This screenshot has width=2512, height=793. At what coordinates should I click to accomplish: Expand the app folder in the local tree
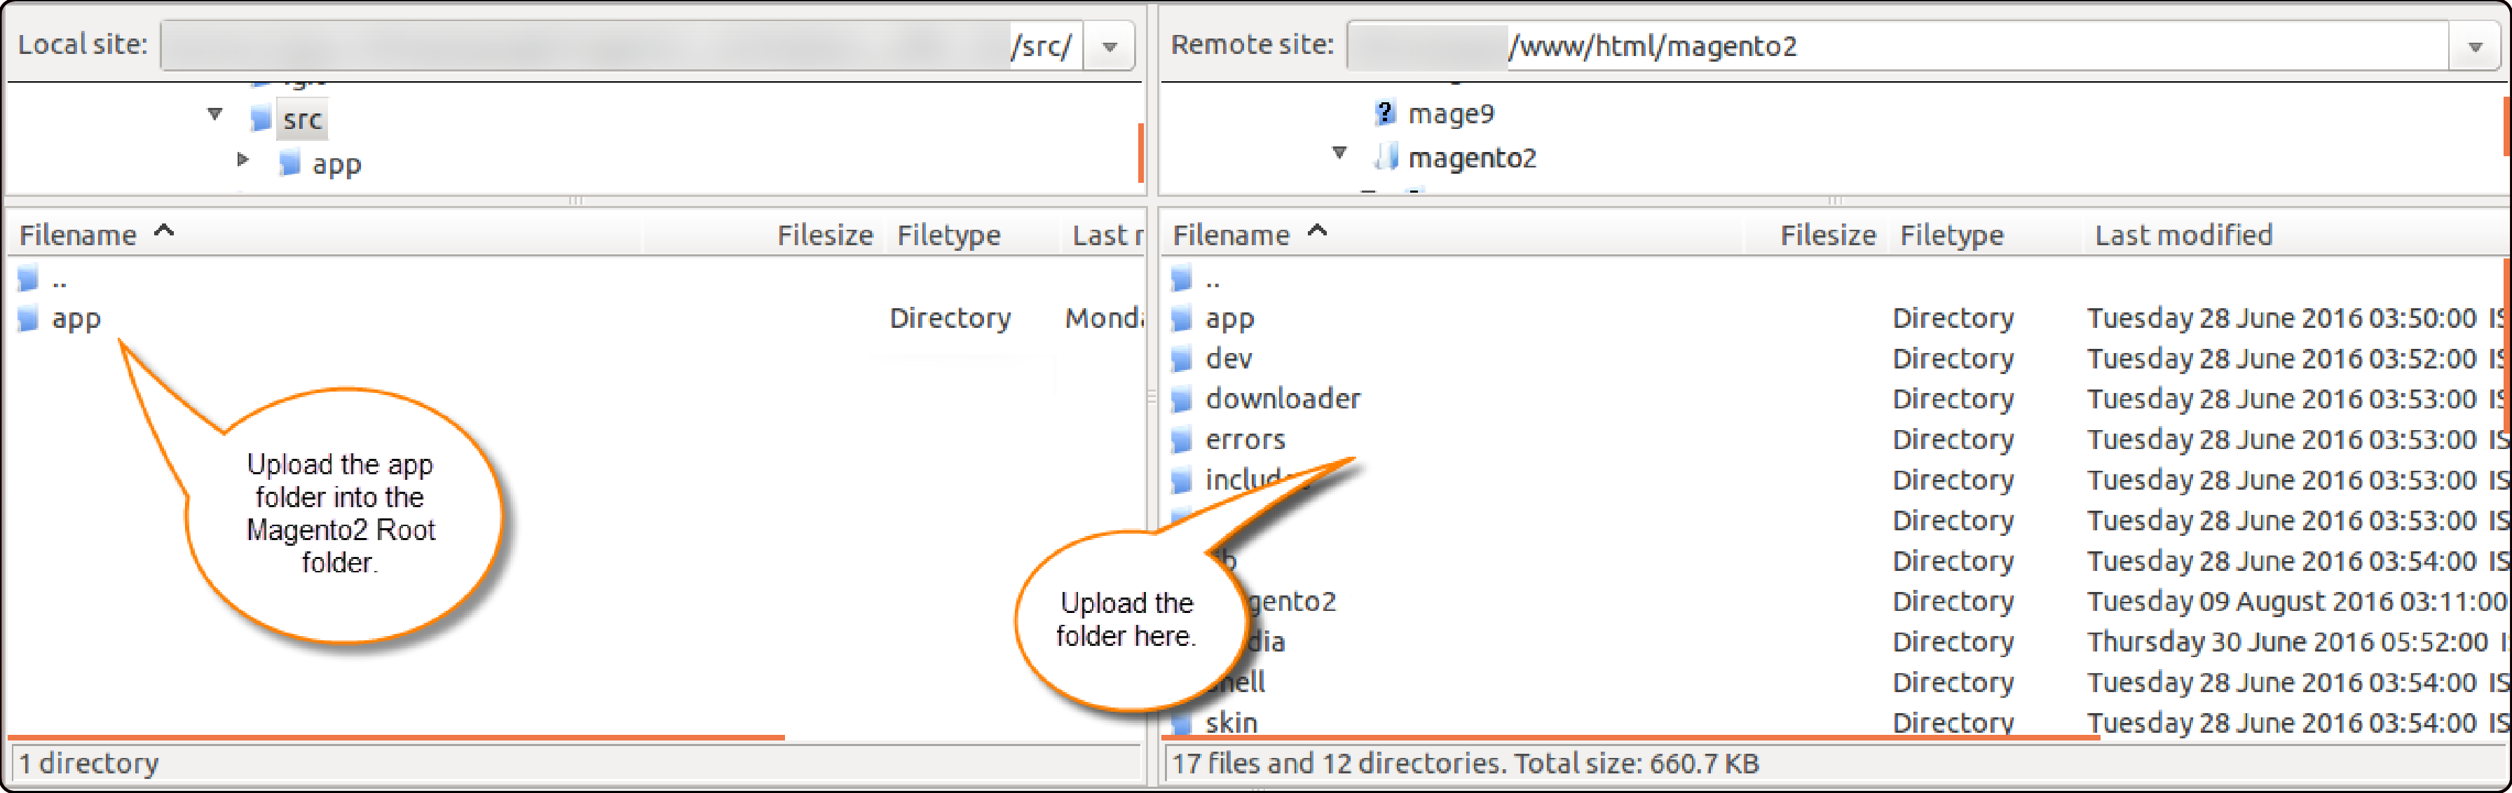coord(243,159)
